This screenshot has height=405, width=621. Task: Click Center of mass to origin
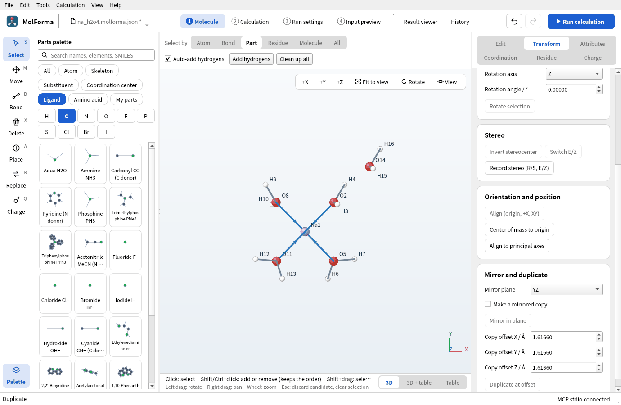click(519, 229)
